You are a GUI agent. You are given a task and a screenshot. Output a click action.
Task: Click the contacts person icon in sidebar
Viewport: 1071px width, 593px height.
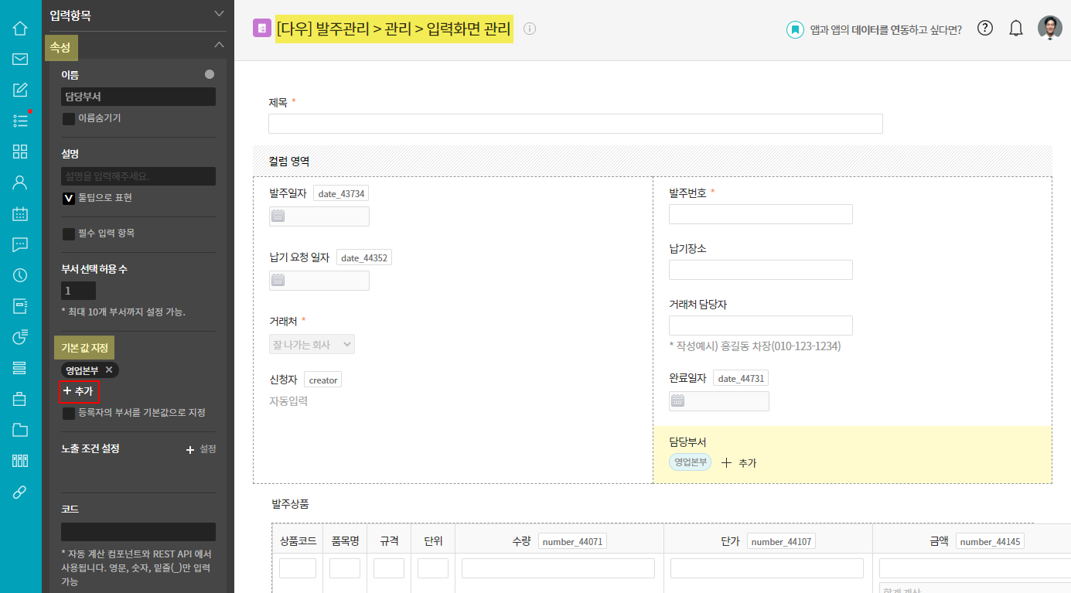click(x=20, y=183)
